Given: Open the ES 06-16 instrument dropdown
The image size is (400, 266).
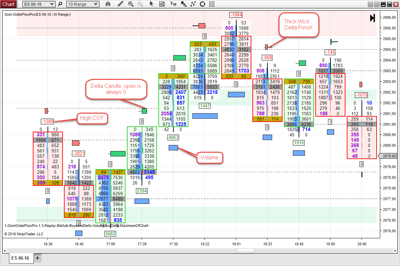Looking at the screenshot, I should tap(39, 4).
